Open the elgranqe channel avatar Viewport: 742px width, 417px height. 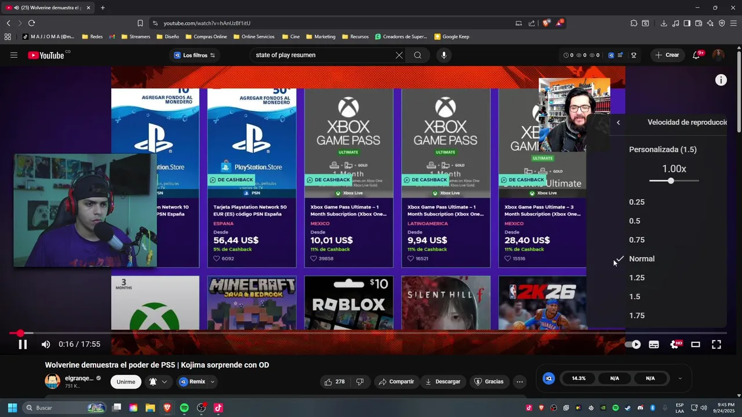point(52,381)
